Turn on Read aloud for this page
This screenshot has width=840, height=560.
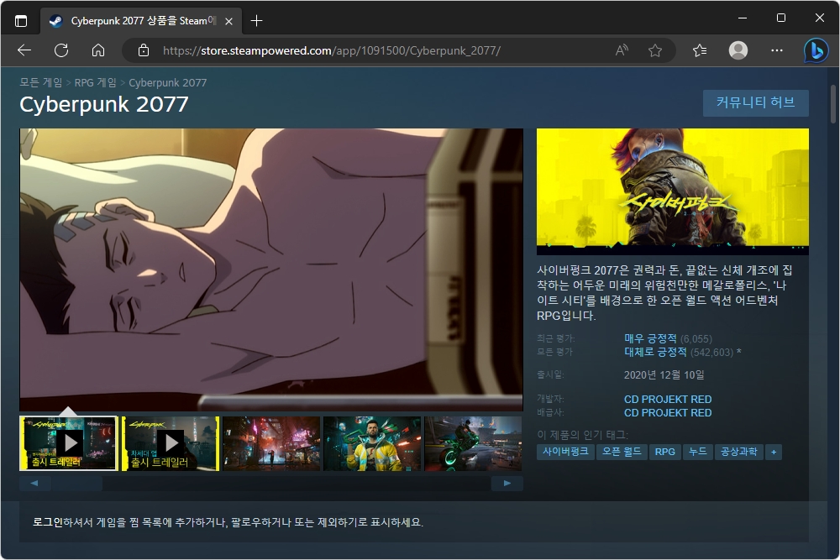[x=622, y=50]
